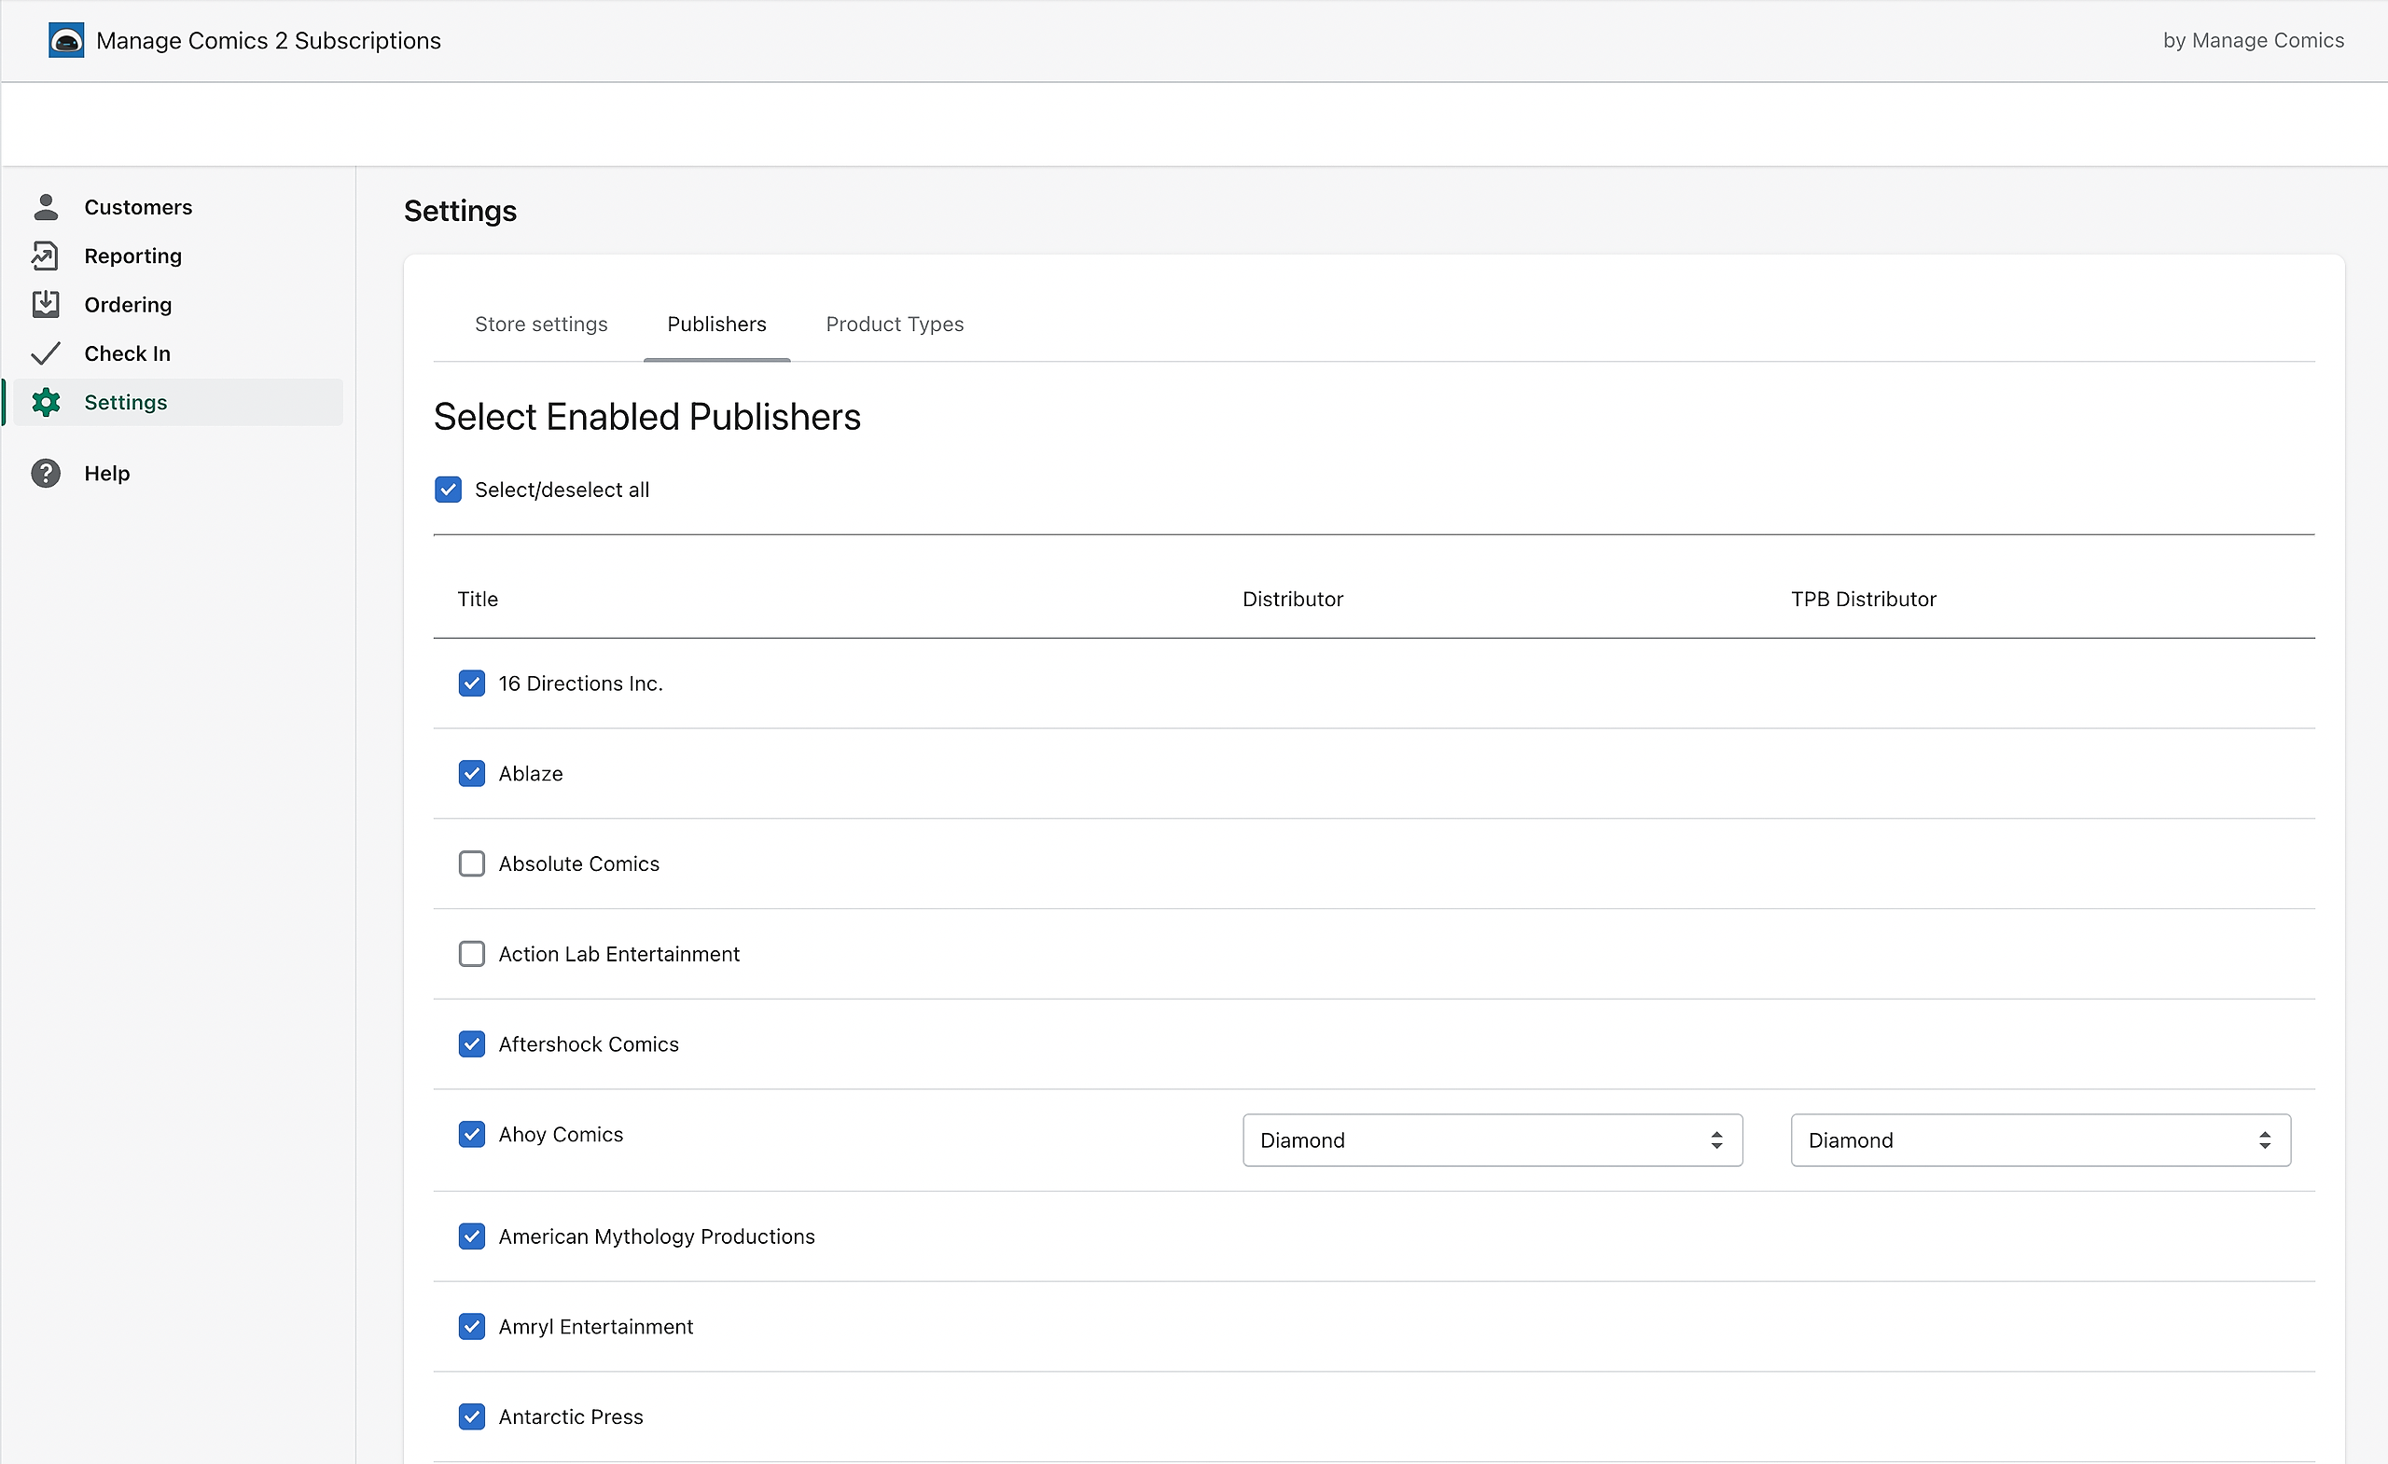Click the Customers person icon in sidebar
The image size is (2388, 1464).
[46, 206]
